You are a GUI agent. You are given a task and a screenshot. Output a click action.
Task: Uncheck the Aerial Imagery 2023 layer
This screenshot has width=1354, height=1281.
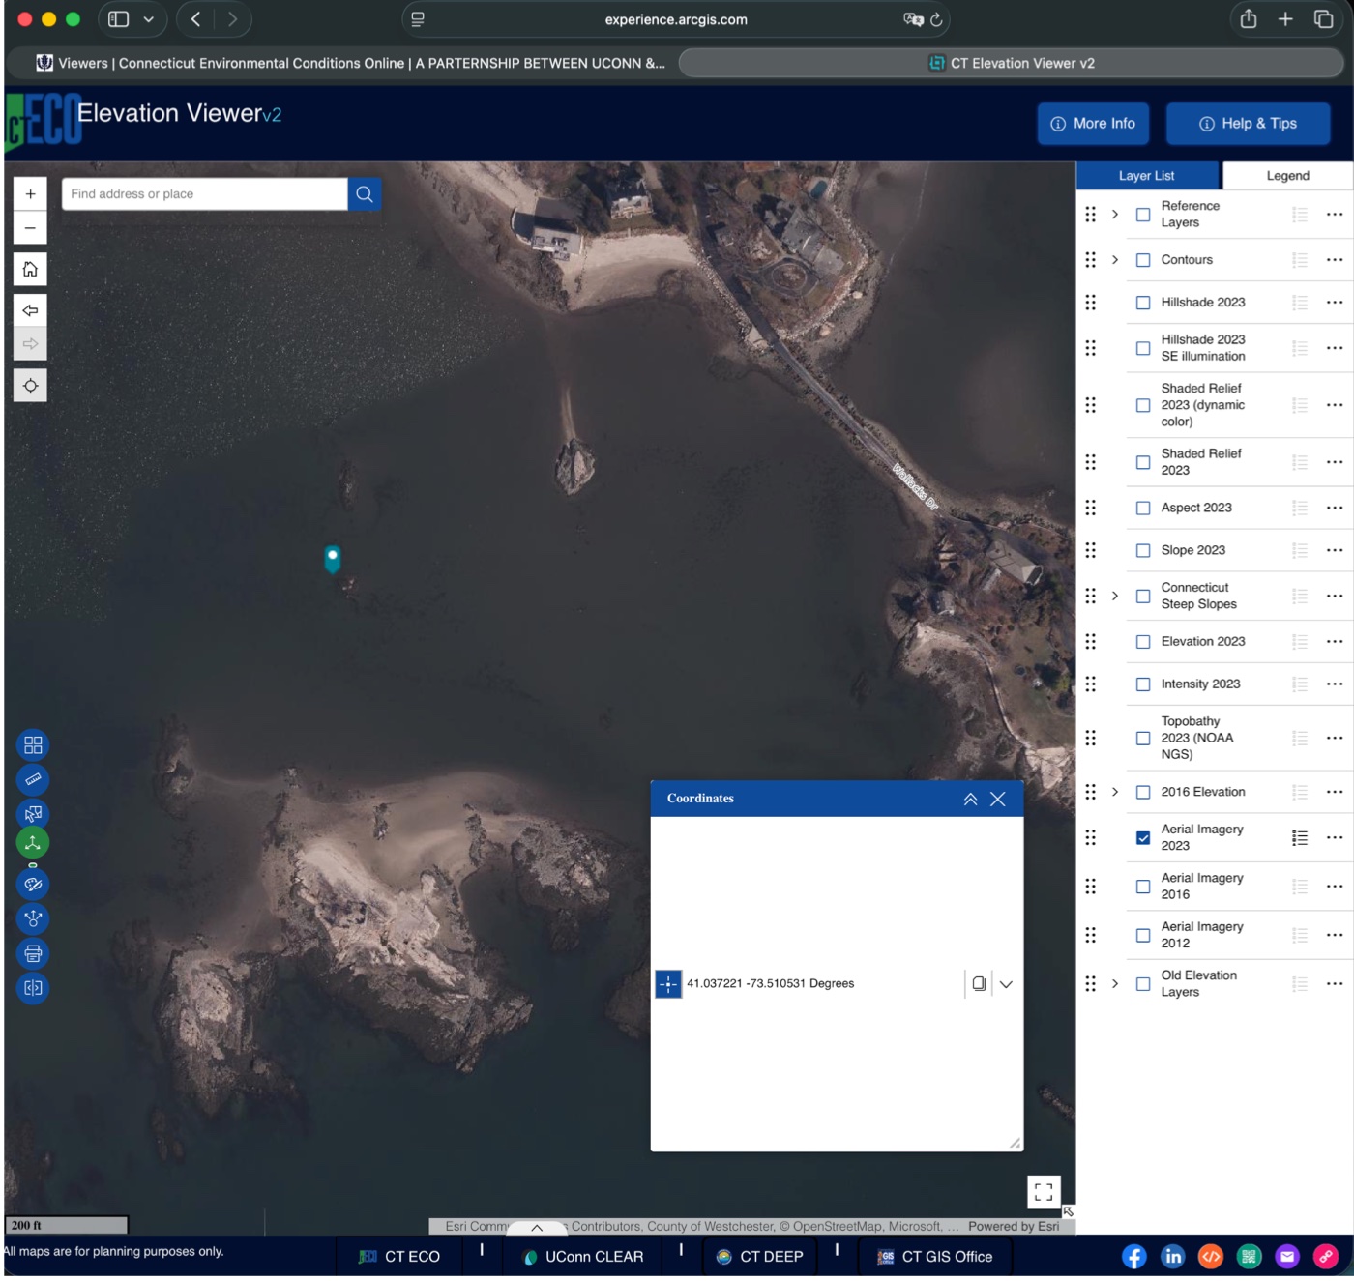(1143, 838)
